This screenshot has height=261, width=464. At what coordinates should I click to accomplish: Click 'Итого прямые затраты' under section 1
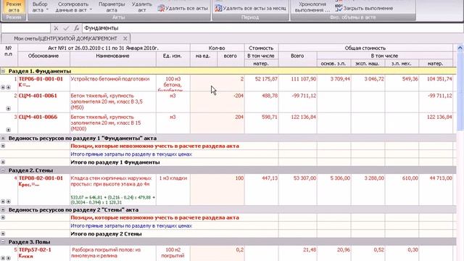[131, 154]
